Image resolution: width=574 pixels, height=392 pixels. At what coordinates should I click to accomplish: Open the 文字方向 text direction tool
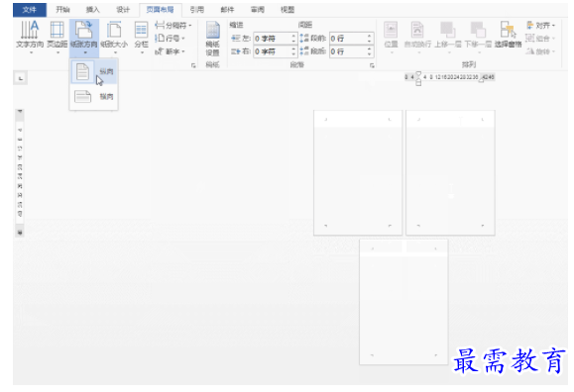coord(30,37)
